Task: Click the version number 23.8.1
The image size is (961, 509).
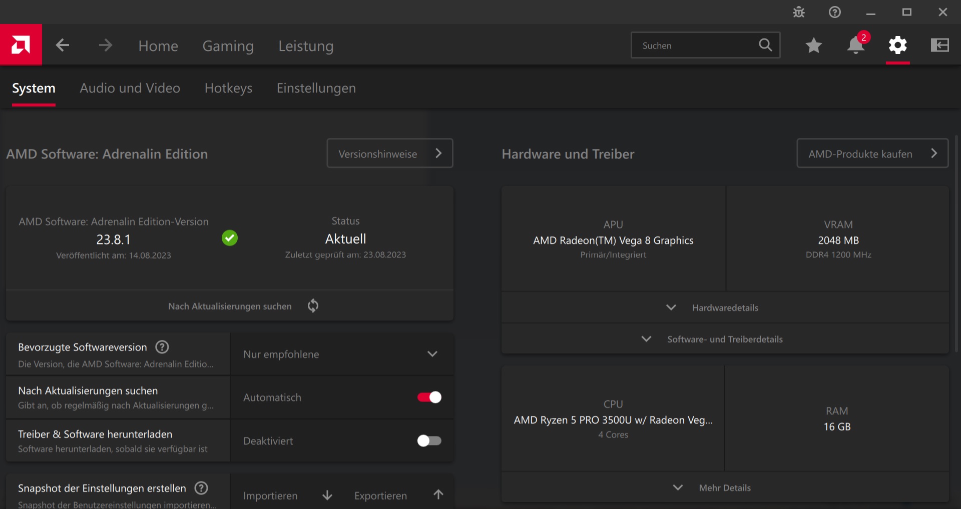Action: [x=114, y=239]
